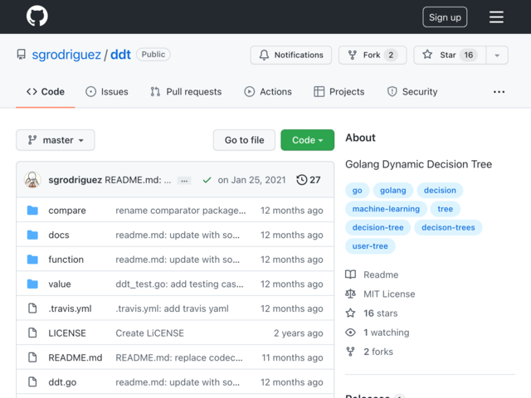Viewport: 531px width, 398px height.
Task: Select the 'user-tree' topic tag
Action: tap(370, 246)
